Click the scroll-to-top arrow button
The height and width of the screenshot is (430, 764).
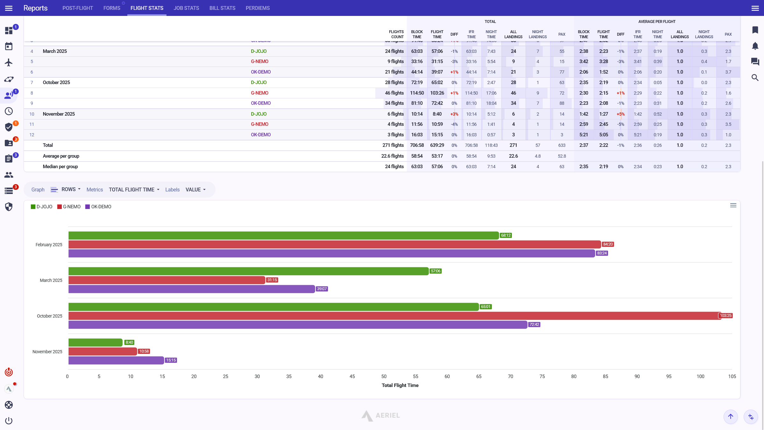pyautogui.click(x=731, y=416)
